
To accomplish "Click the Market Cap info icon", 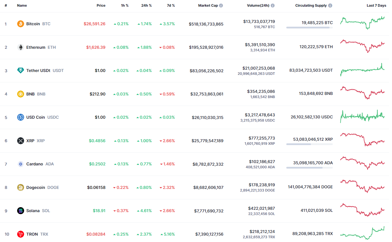I will tap(221, 6).
